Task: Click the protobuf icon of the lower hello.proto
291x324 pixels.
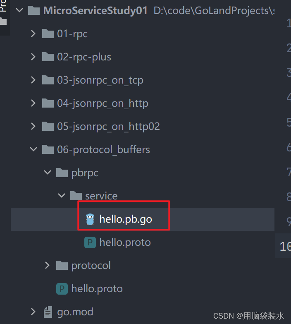Action: (x=62, y=289)
